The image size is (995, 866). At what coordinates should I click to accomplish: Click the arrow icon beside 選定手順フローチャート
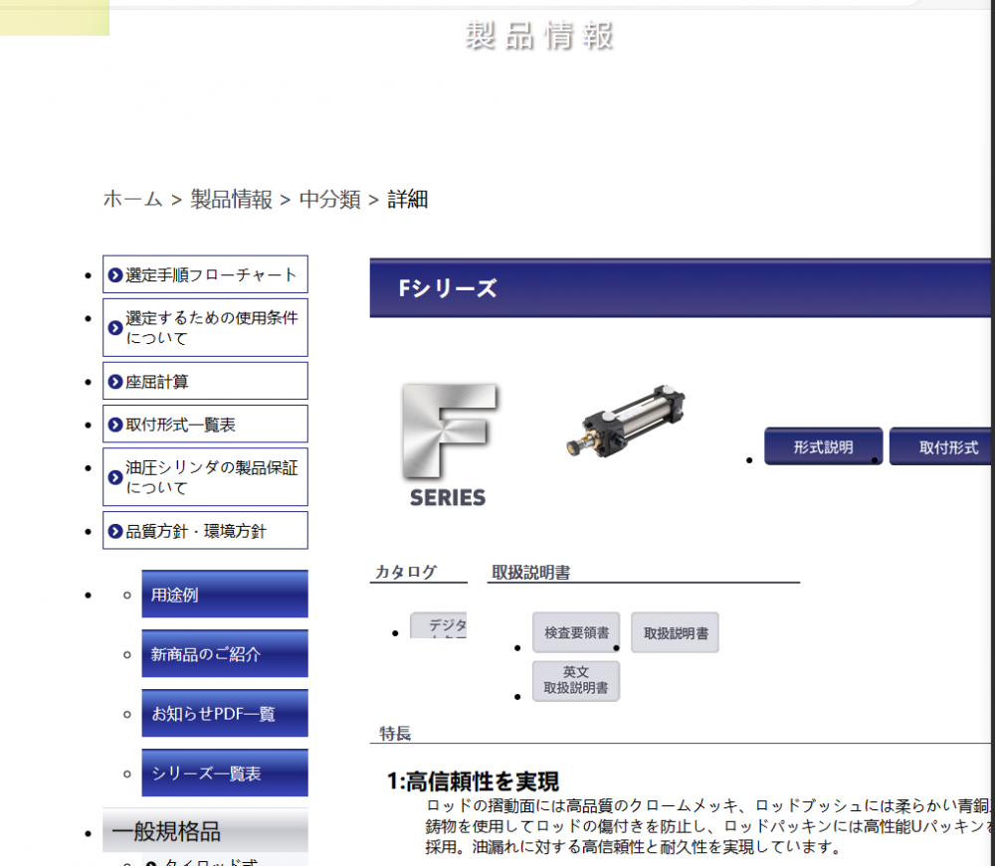coord(114,274)
